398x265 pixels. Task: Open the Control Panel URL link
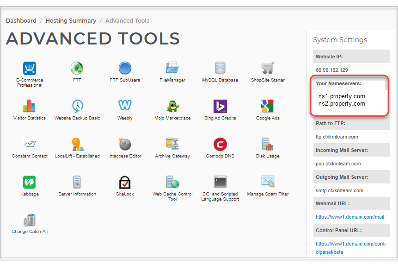[351, 248]
